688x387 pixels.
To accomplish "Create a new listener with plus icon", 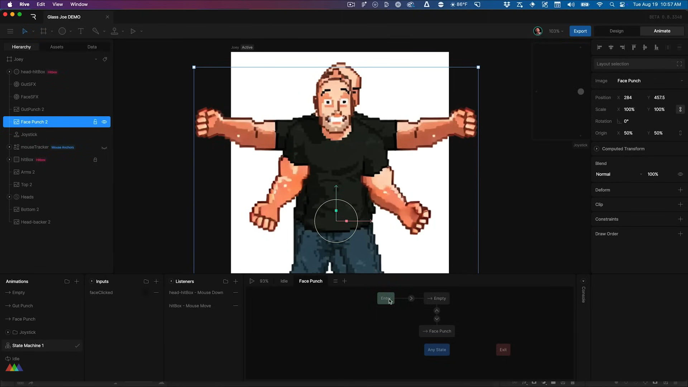I will (x=235, y=281).
